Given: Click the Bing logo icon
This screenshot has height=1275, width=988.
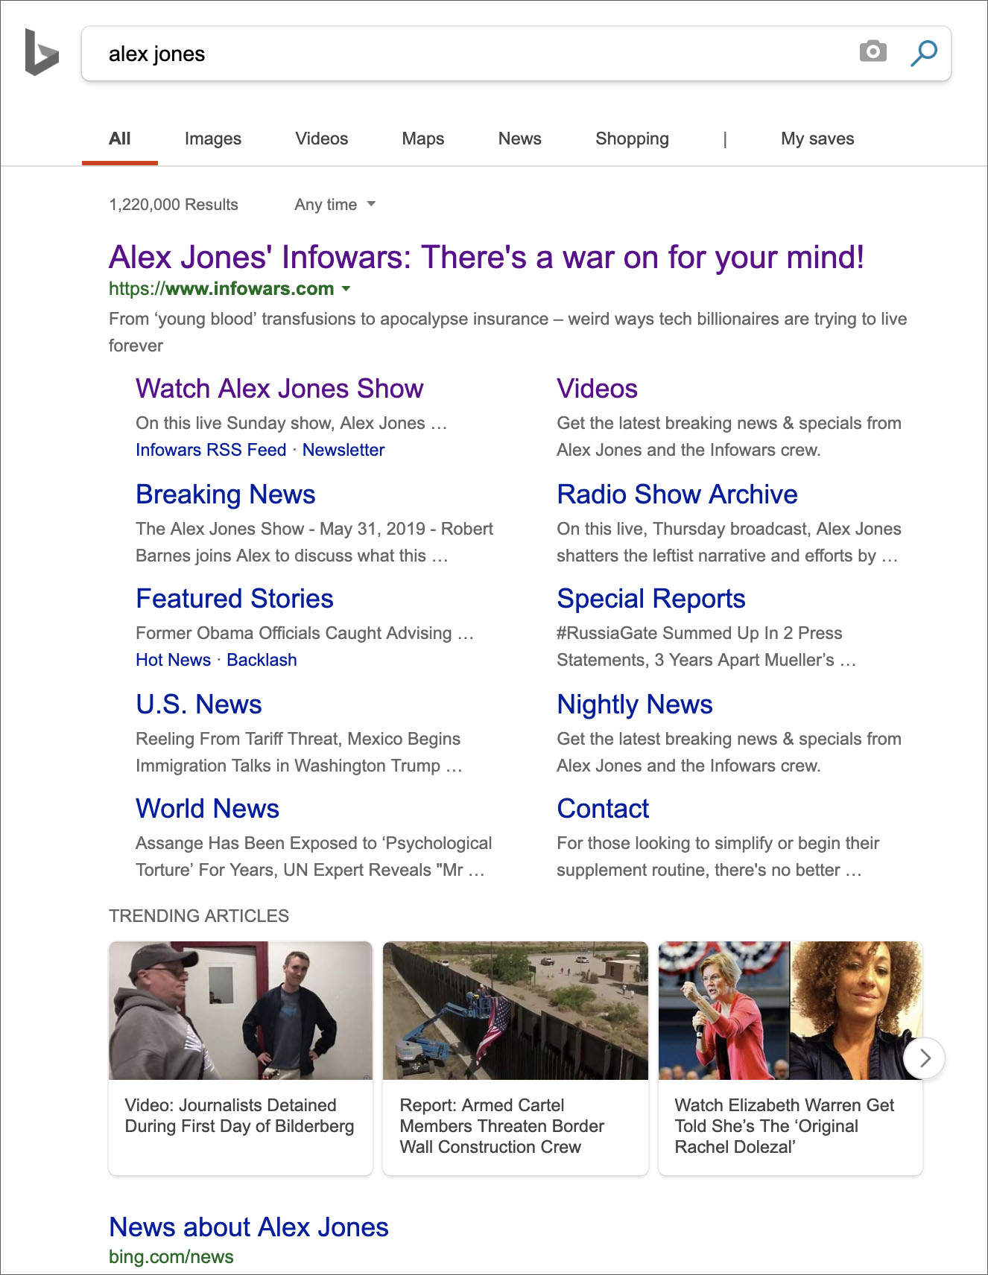Looking at the screenshot, I should pos(41,52).
